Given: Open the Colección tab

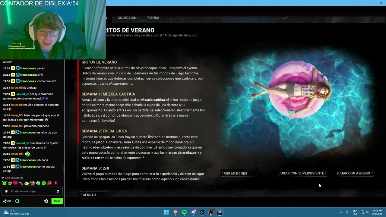Looking at the screenshot, I should (127, 18).
